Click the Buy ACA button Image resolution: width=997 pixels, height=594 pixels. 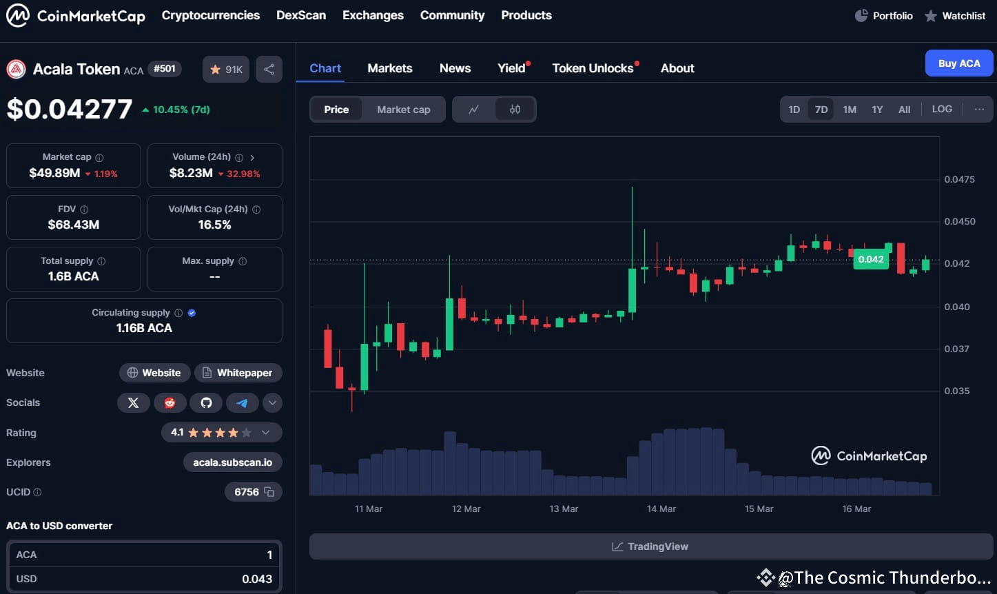point(958,63)
